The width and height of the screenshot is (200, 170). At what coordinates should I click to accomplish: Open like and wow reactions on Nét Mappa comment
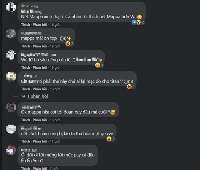point(138,22)
